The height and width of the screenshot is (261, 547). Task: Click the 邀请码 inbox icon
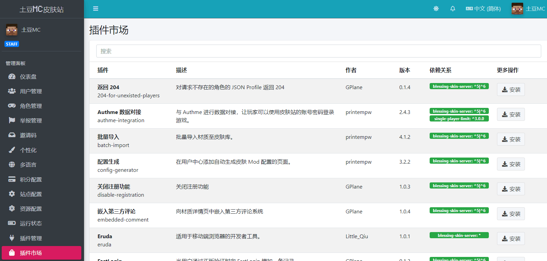[12, 135]
